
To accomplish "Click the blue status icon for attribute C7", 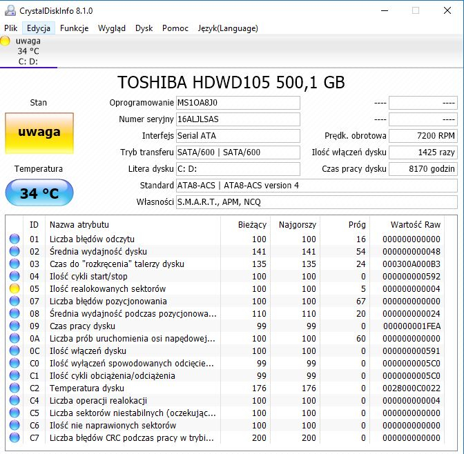I will click(x=14, y=437).
